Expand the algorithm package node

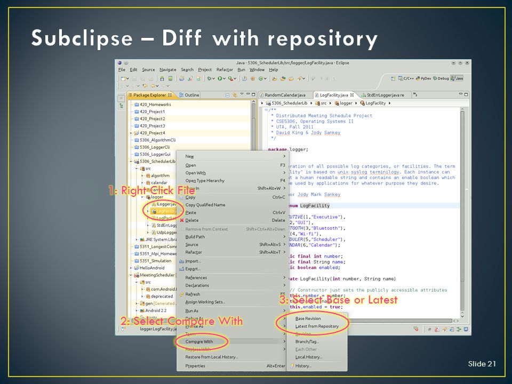pos(142,175)
